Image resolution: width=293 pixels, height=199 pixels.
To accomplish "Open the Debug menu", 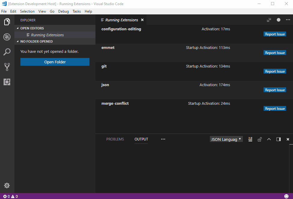I will coord(63,11).
